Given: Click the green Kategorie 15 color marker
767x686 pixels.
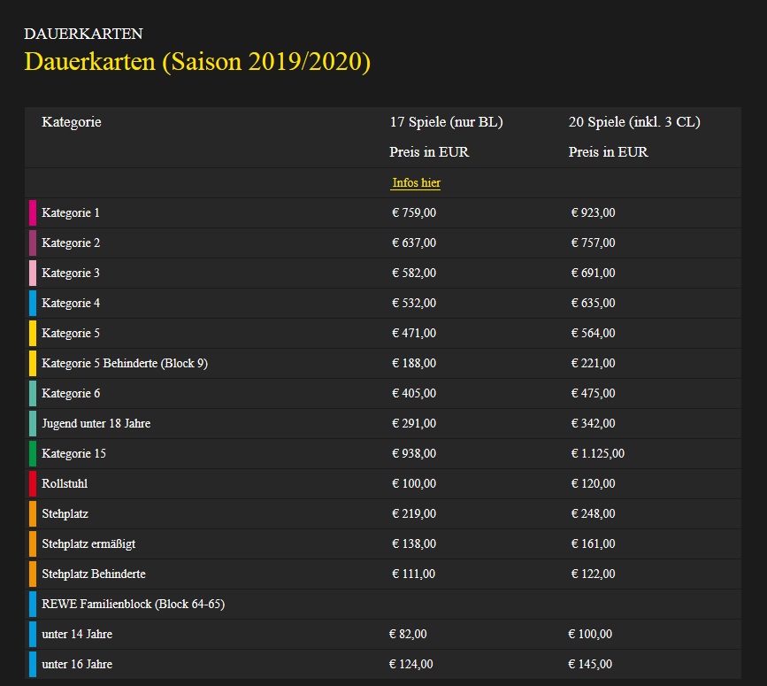Looking at the screenshot, I should point(33,453).
